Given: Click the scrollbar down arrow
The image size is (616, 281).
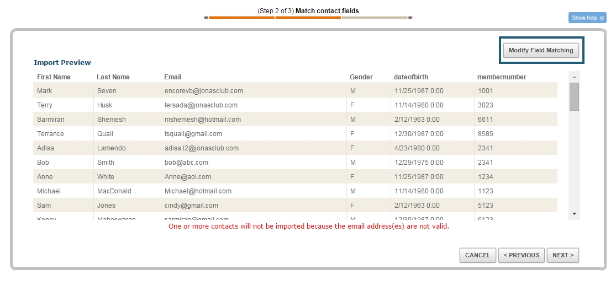Looking at the screenshot, I should pyautogui.click(x=574, y=213).
